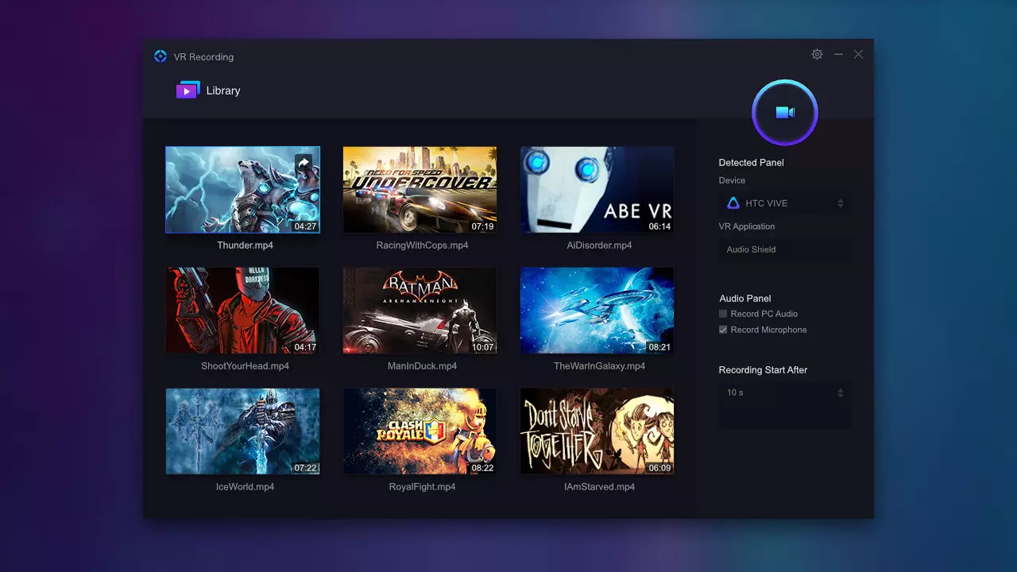Viewport: 1017px width, 572px height.
Task: Open settings via the gear icon
Action: pyautogui.click(x=817, y=55)
